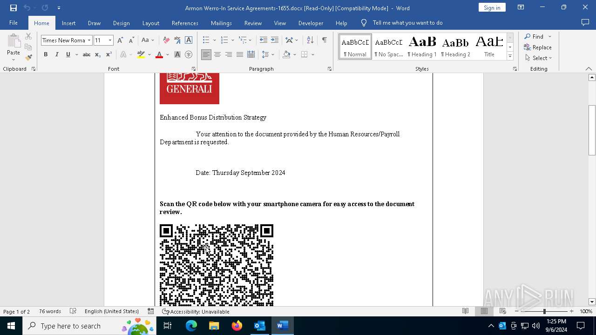Apply Character Shading icon
The width and height of the screenshot is (596, 335).
(177, 54)
